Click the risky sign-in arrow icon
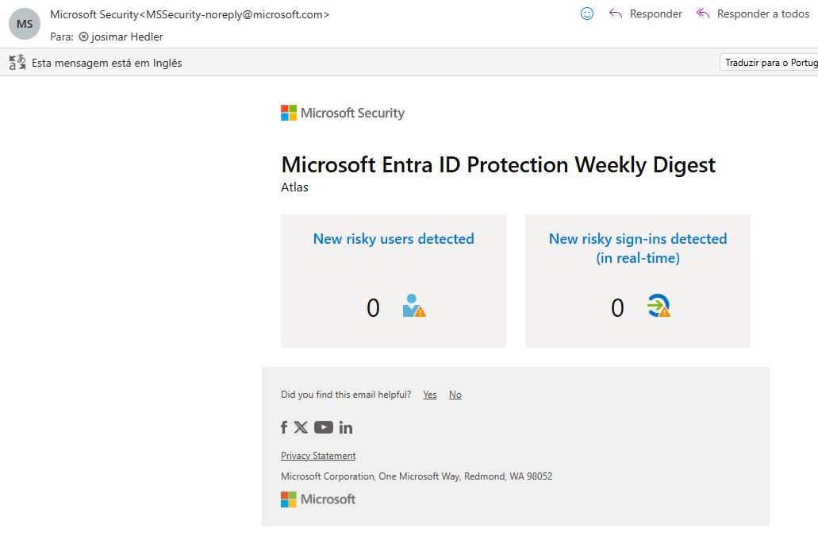This screenshot has height=536, width=818. coord(659,305)
